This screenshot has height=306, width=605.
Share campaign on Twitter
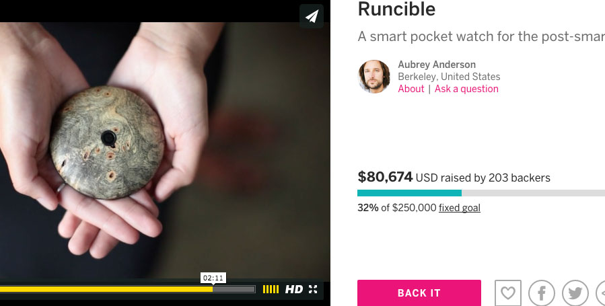pos(575,293)
